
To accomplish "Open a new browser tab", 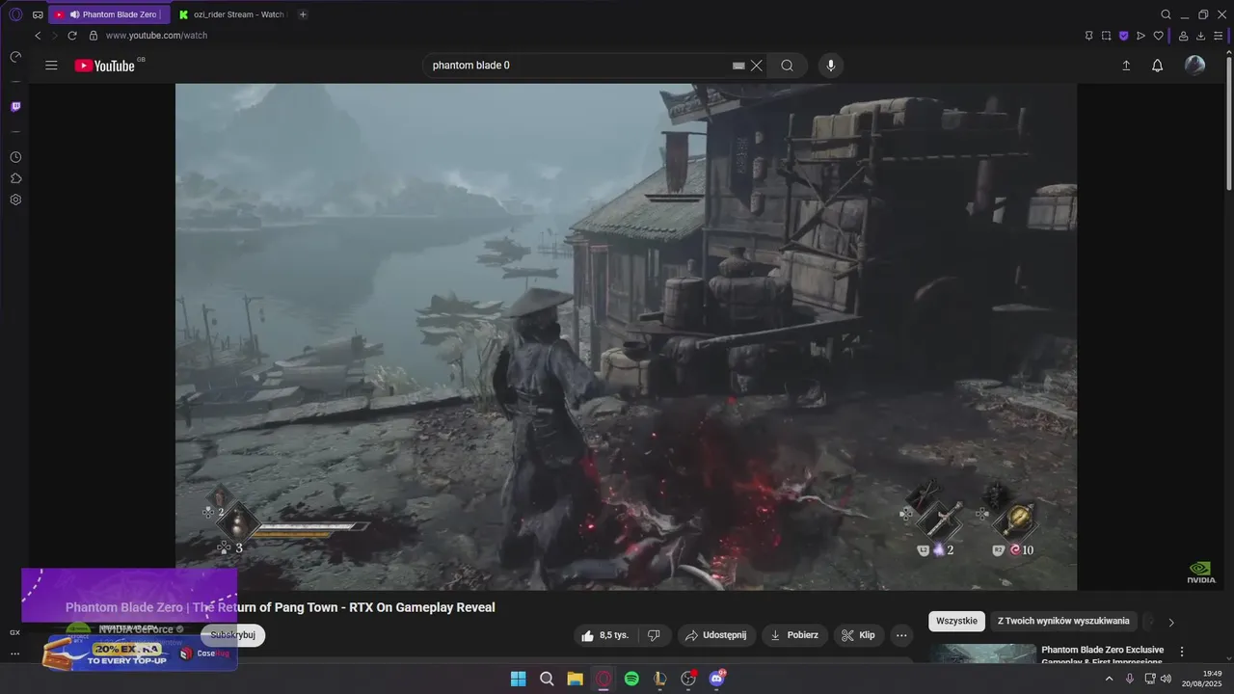I will coord(303,14).
